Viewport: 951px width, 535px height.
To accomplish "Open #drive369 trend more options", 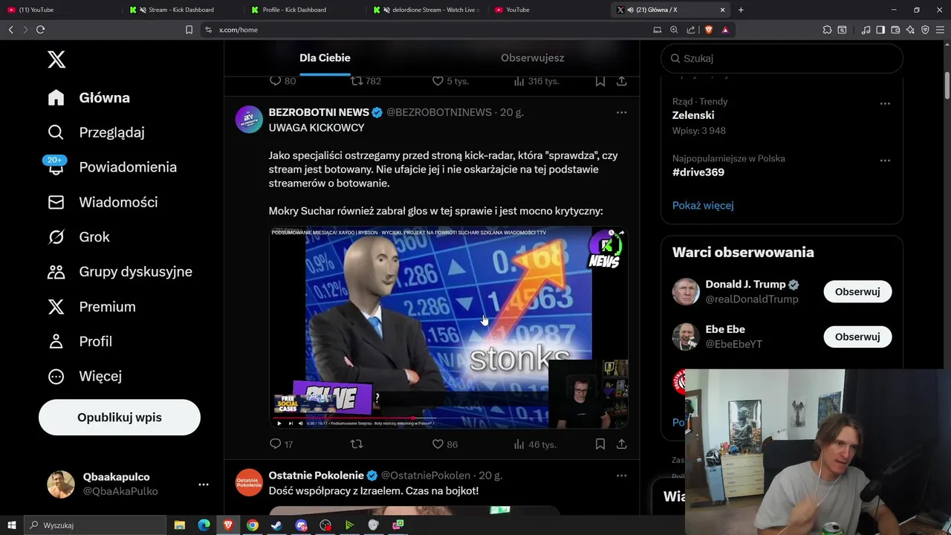I will pyautogui.click(x=885, y=160).
